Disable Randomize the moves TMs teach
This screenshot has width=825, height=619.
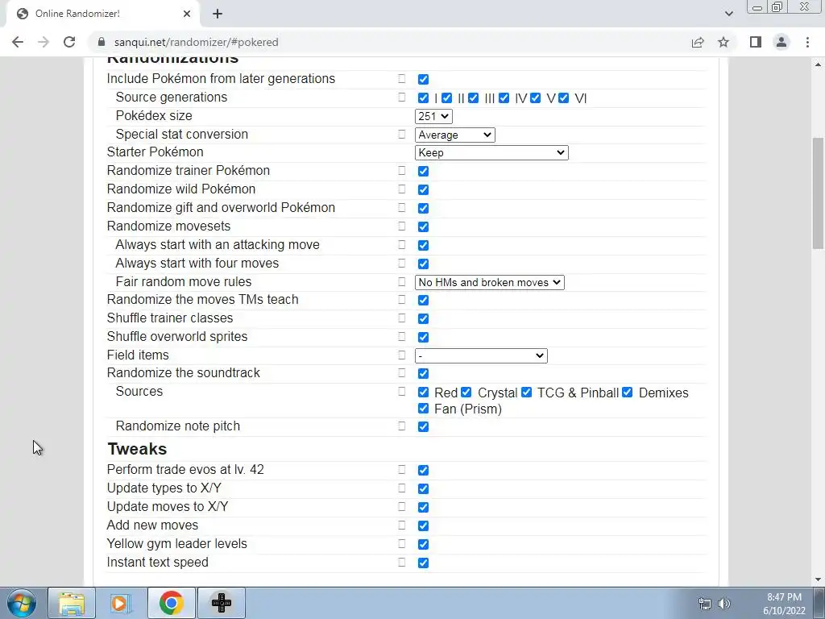(x=423, y=300)
